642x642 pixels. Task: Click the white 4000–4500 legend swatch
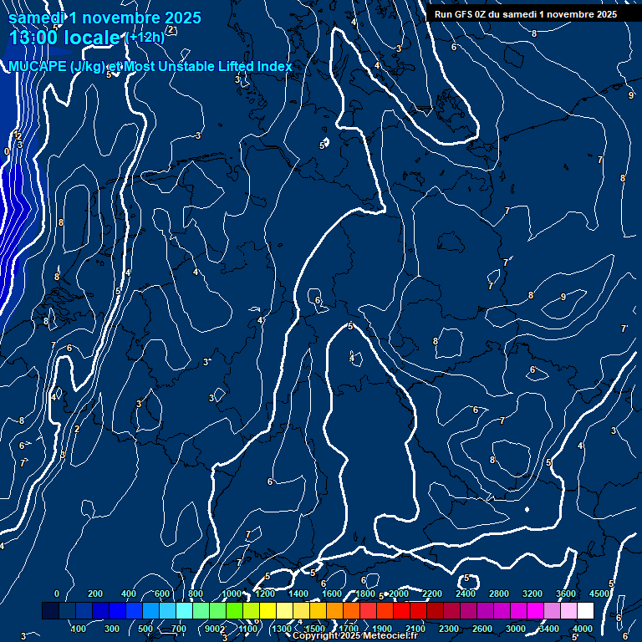click(585, 611)
